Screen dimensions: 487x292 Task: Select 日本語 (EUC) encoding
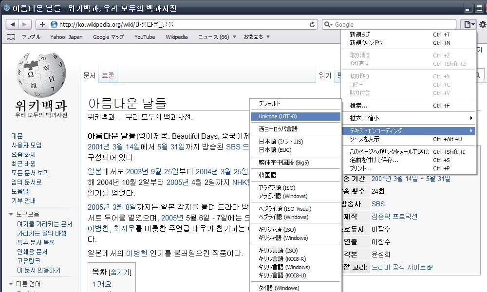click(x=296, y=150)
